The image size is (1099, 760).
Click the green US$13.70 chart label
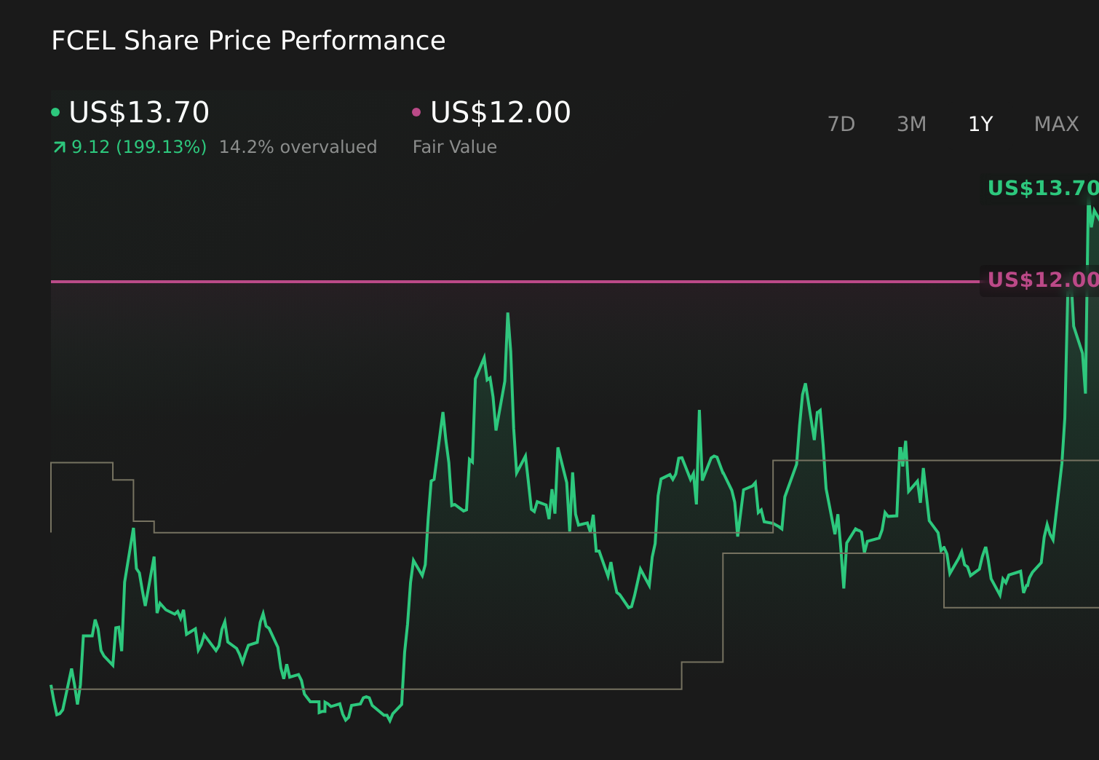tap(1042, 189)
